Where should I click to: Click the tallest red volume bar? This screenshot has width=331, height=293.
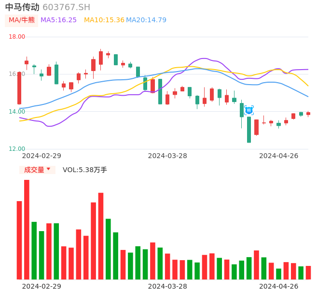(27, 229)
